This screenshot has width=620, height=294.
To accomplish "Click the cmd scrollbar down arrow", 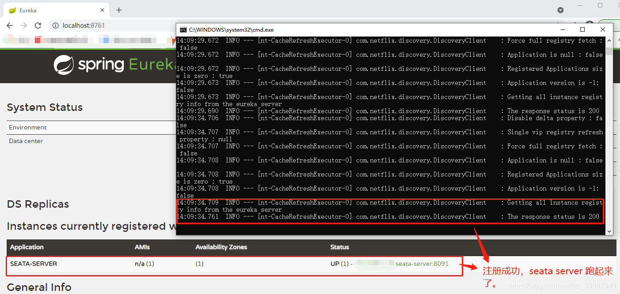I will pos(609,232).
